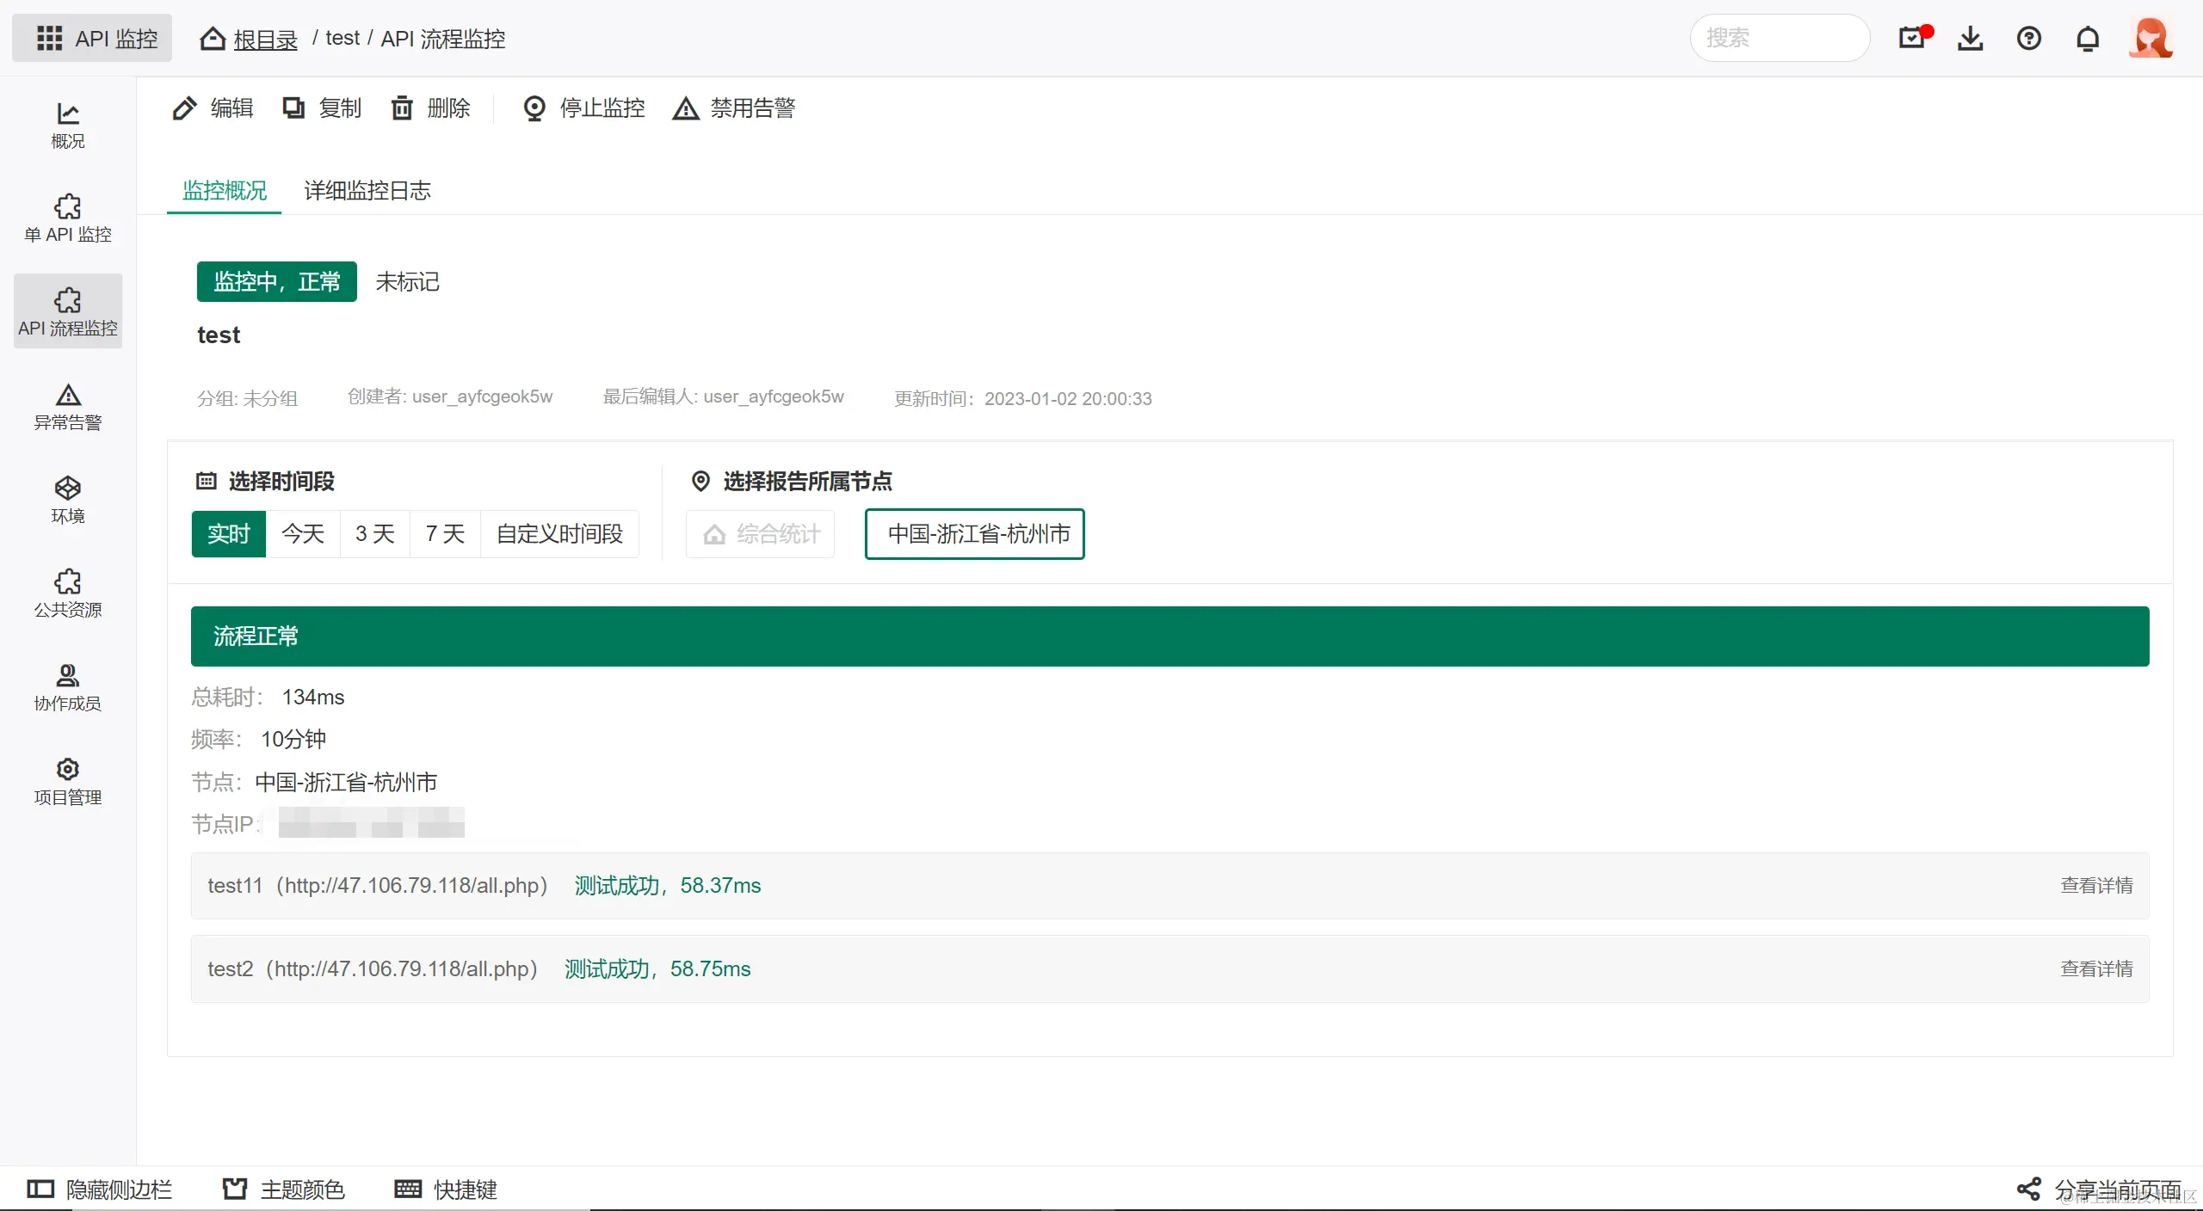Click the 搜索 search input field
The height and width of the screenshot is (1211, 2203).
coord(1780,38)
